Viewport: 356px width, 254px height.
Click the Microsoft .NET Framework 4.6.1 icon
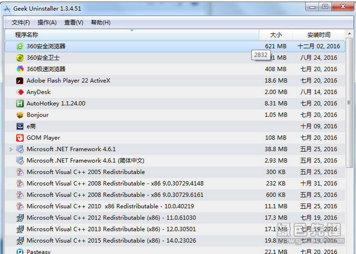[x=20, y=149]
